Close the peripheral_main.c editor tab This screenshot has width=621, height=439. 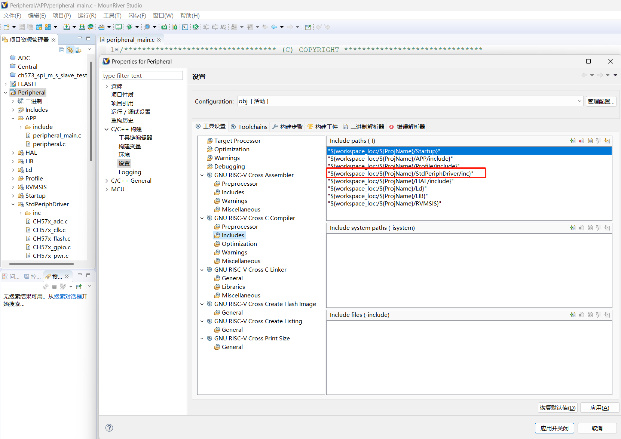tap(160, 40)
